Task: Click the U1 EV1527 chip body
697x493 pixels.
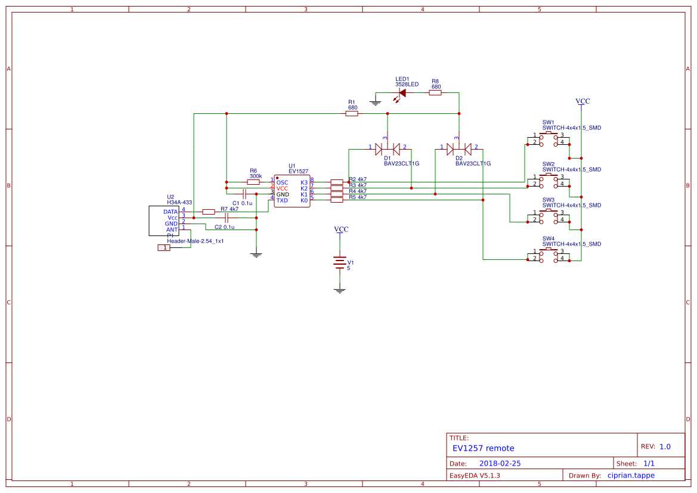Action: point(292,191)
